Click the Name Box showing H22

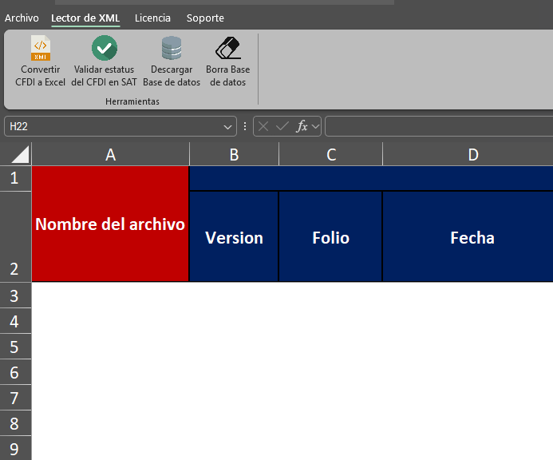pyautogui.click(x=112, y=126)
